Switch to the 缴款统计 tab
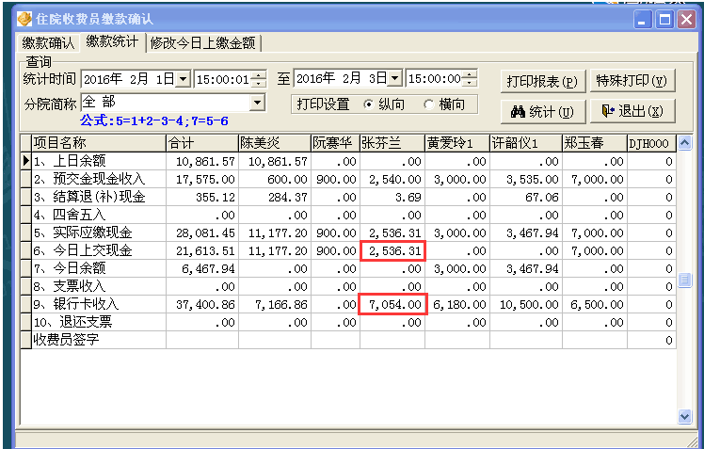 pyautogui.click(x=113, y=41)
